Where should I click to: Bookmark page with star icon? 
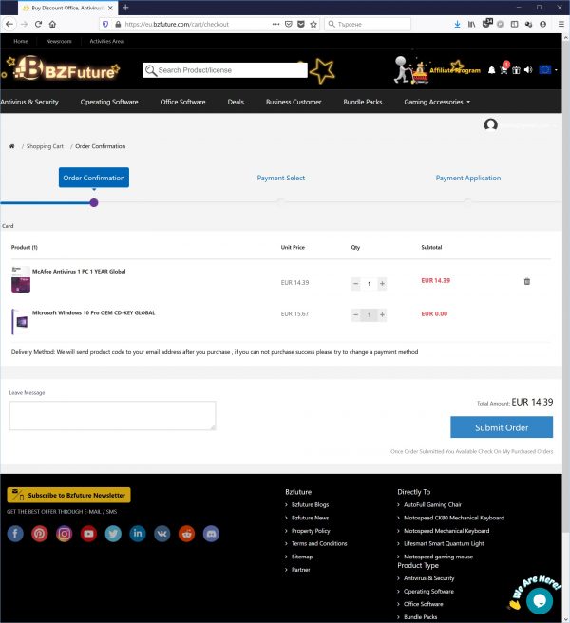pos(313,24)
